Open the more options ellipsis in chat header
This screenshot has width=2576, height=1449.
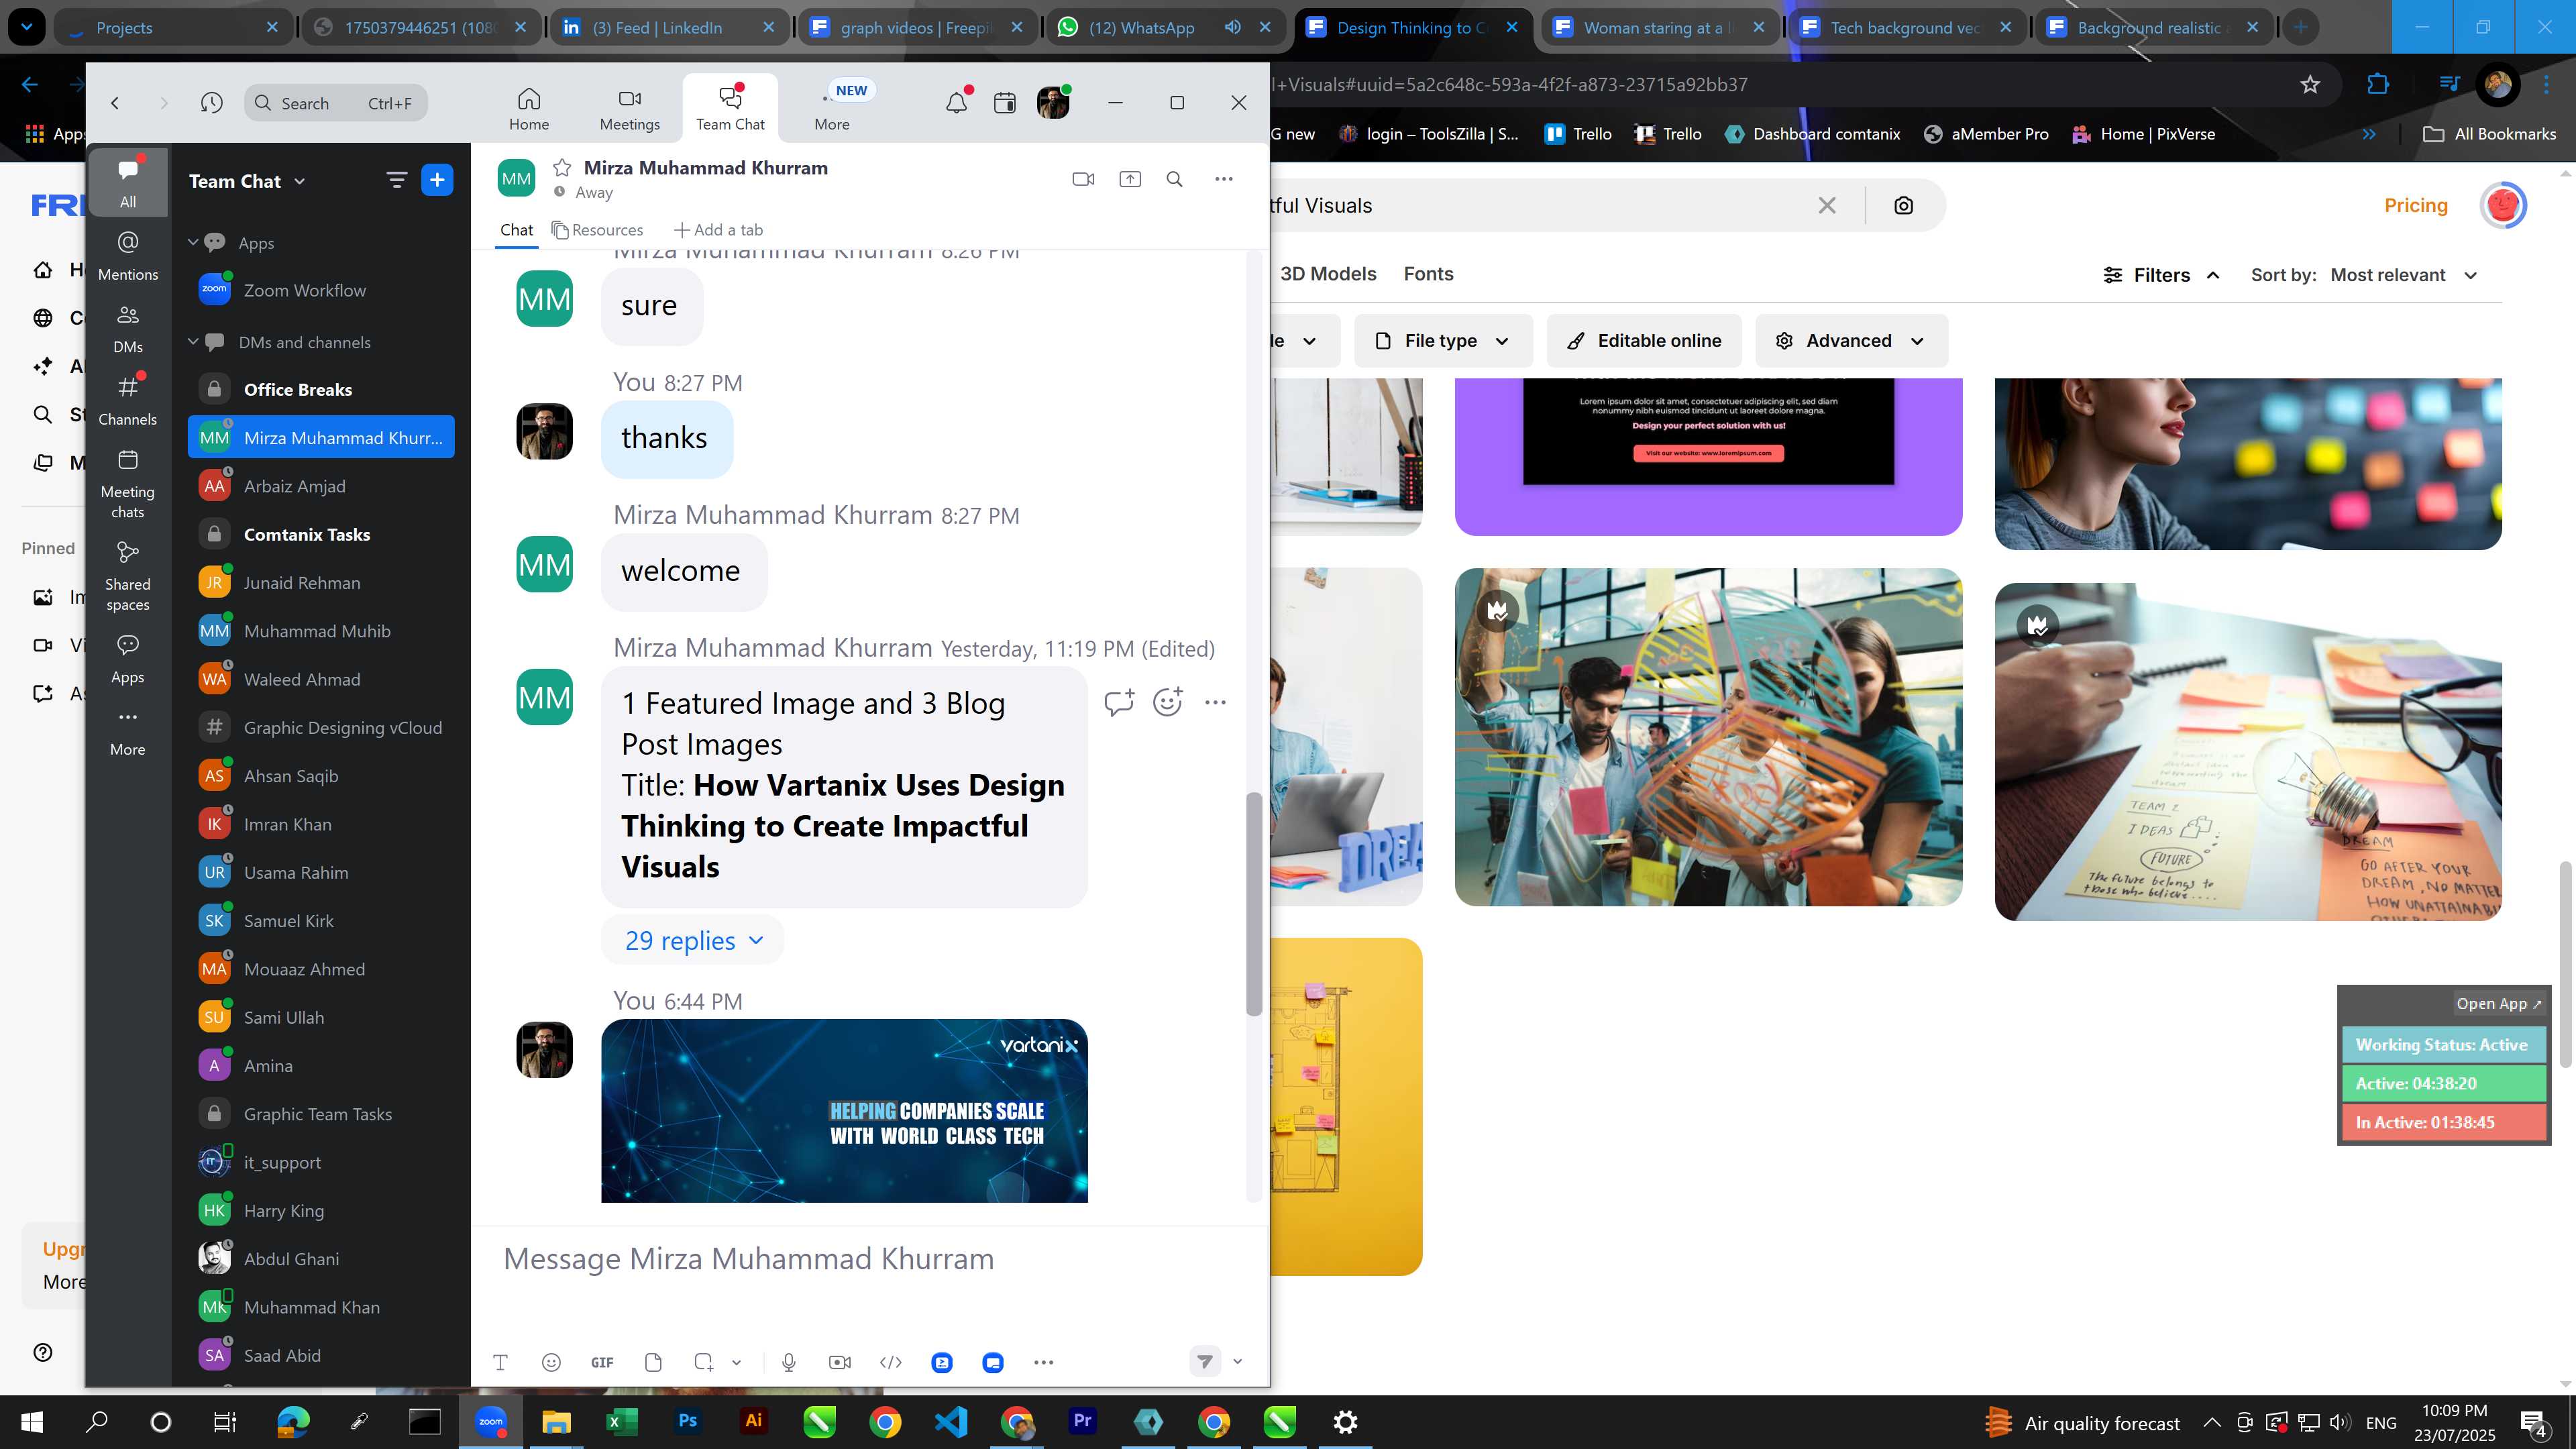tap(1224, 179)
